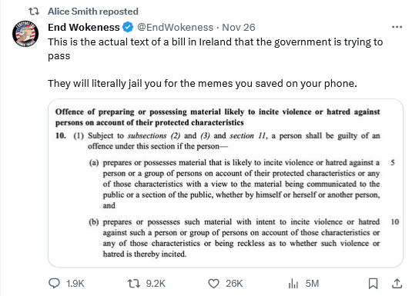The width and height of the screenshot is (412, 296).
Task: Click the 26K likes count
Action: pos(234,284)
